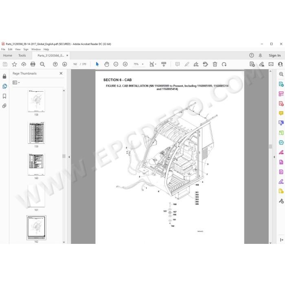This screenshot has height=285, width=285.
Task: Open the File menu
Action: (3, 49)
